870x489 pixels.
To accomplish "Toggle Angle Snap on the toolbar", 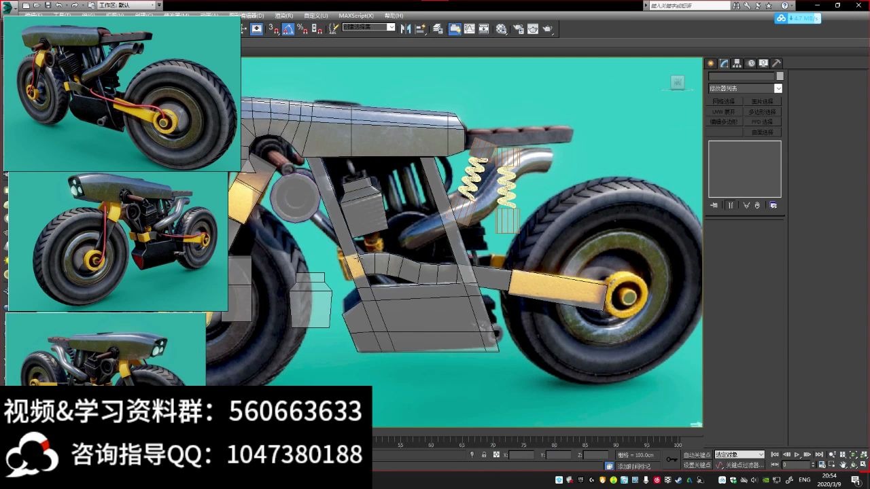I will click(x=288, y=29).
